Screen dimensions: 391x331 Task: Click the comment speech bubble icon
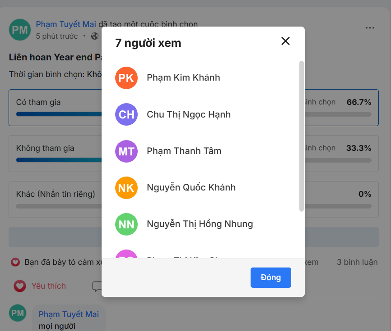97,286
